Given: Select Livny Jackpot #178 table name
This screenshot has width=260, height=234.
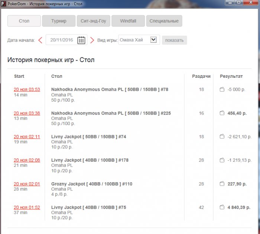Looking at the screenshot, I should 90,160.
